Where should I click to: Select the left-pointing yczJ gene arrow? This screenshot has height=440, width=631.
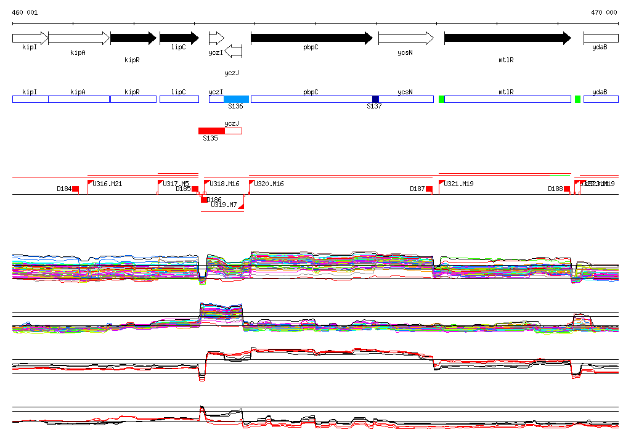234,51
